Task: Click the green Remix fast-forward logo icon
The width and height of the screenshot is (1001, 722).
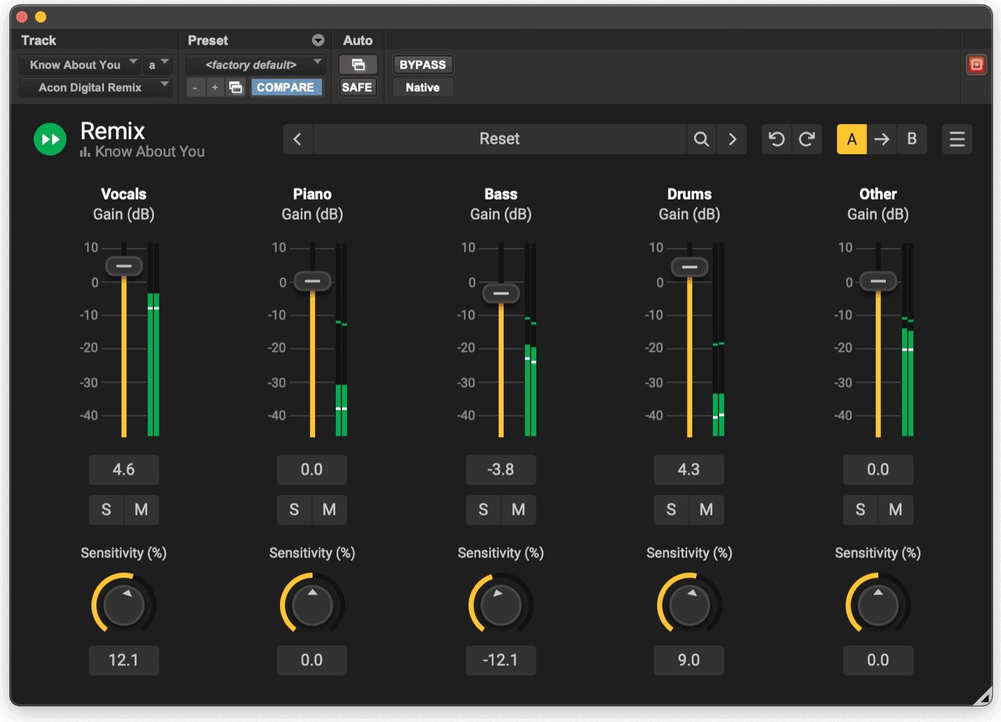Action: [x=50, y=139]
